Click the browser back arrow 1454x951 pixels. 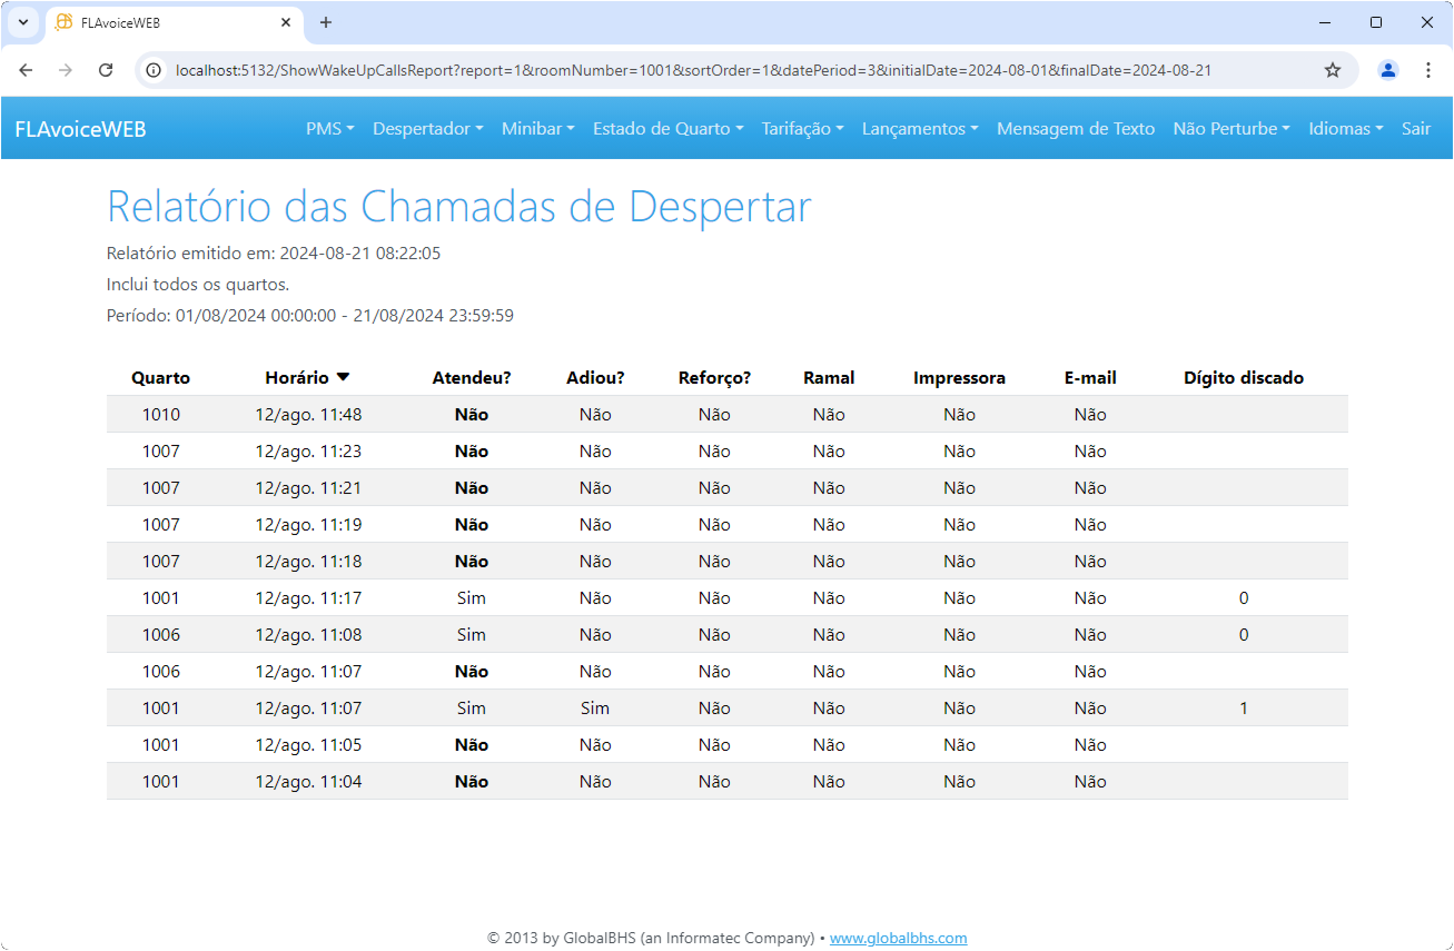[x=26, y=70]
